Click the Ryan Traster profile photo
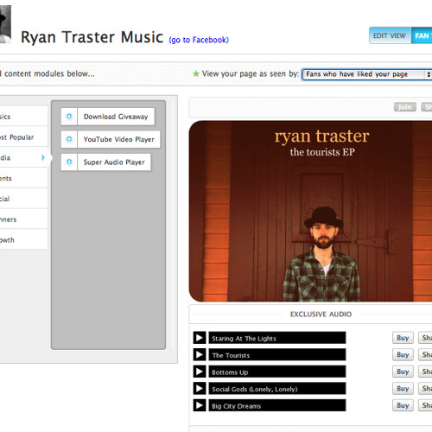Screen dimensions: 432x432 pos(5,24)
